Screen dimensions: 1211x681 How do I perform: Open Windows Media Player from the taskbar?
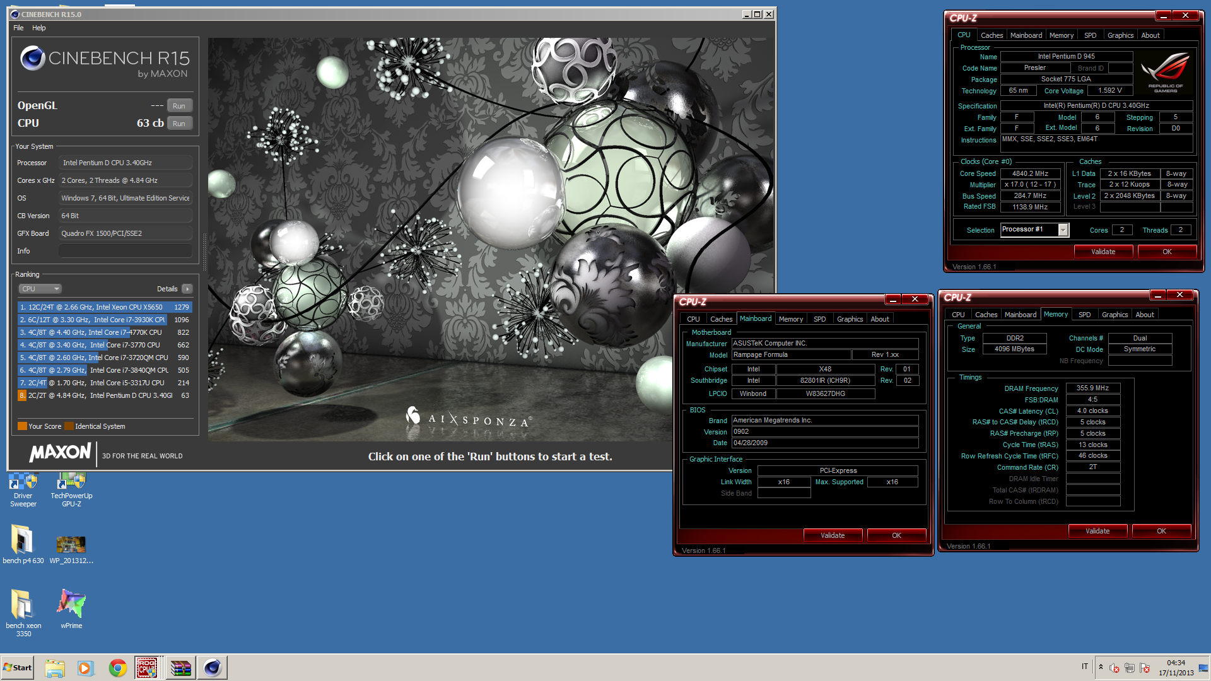click(x=86, y=668)
